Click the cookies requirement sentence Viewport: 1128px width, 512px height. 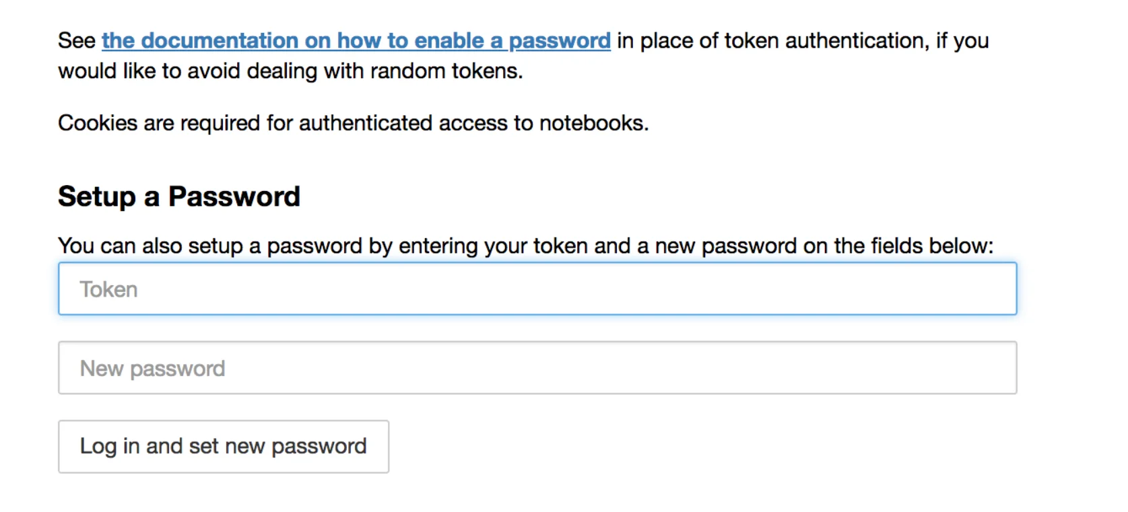354,123
